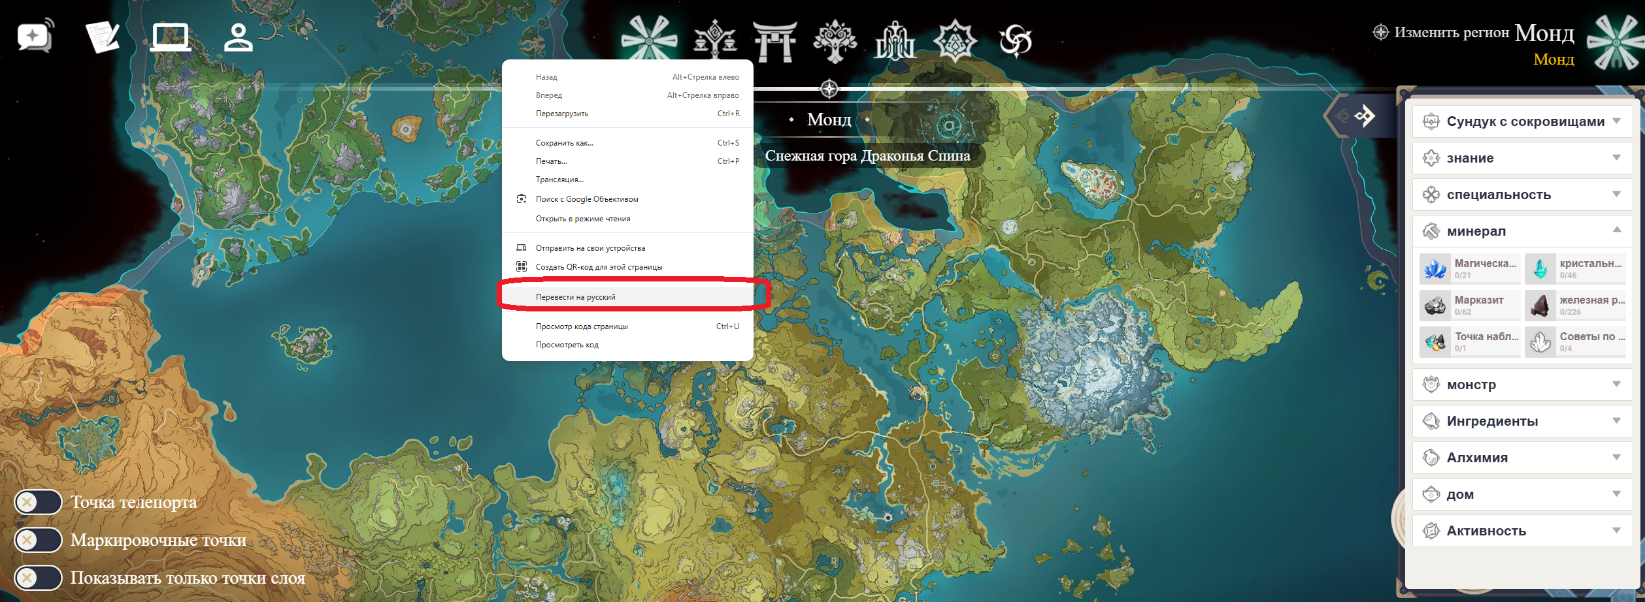Select the tree region icon

[835, 40]
